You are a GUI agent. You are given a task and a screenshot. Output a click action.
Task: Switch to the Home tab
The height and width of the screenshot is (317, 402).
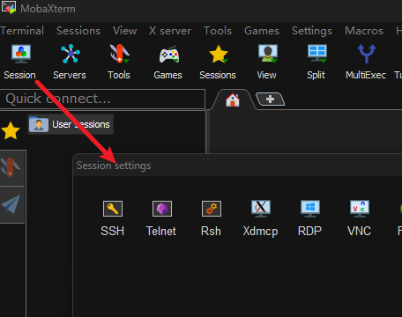click(233, 100)
